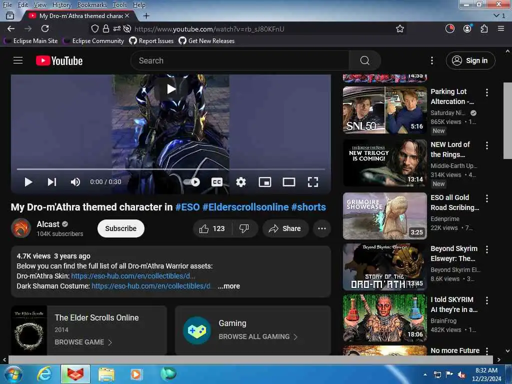Open NEW Lord of the Rings thumbnail
The width and height of the screenshot is (512, 384).
tap(384, 163)
